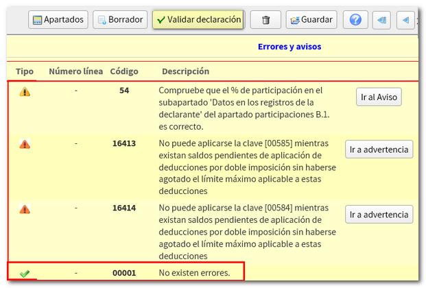This screenshot has height=288, width=426.
Task: Open the Borrador draft view
Action: tap(119, 20)
